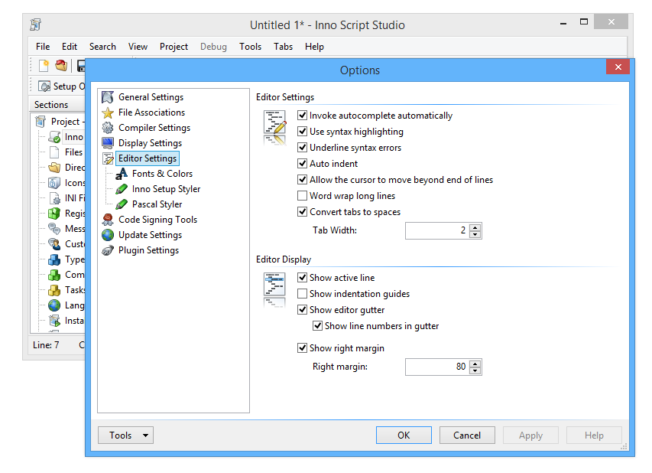The image size is (652, 473).
Task: Click the Tab Width input field
Action: tap(437, 230)
